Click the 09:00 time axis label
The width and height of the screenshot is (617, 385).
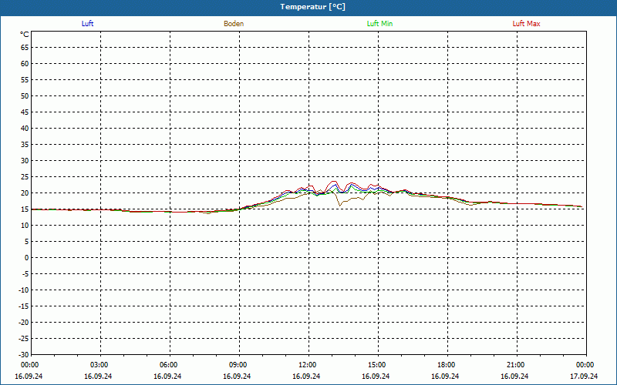tap(238, 365)
